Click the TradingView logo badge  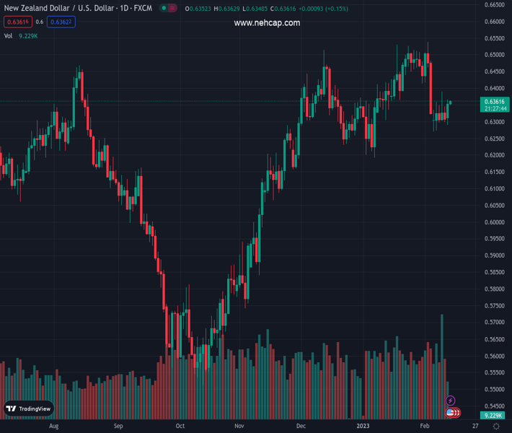tap(29, 408)
